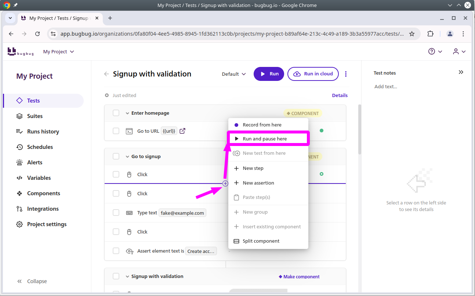Open the My Project dropdown
This screenshot has height=296, width=475.
pyautogui.click(x=58, y=51)
